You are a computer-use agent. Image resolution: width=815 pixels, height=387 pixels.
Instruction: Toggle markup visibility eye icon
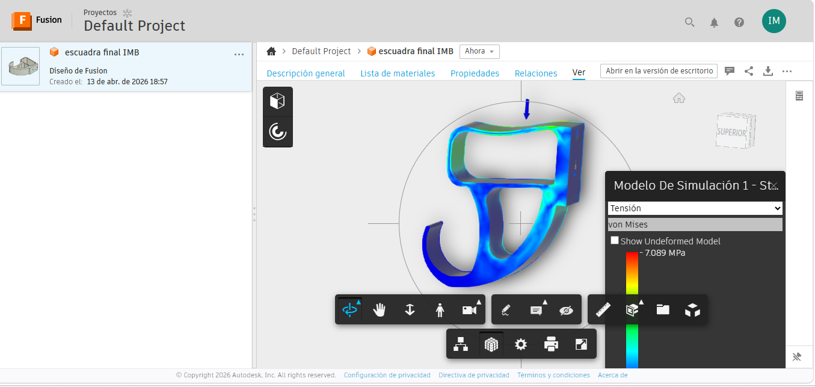566,310
